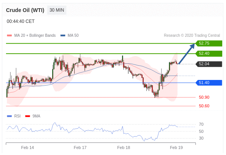Click the MA 20 + Bollinger Bands legend swatch
Screen dimensions: 226x155
click(x=9, y=35)
